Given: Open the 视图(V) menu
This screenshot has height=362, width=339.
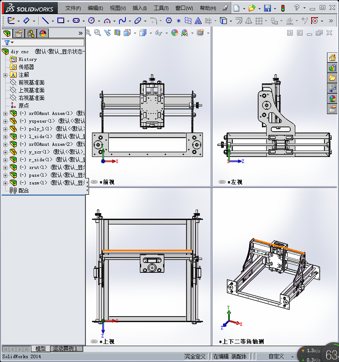Looking at the screenshot, I should click(118, 8).
